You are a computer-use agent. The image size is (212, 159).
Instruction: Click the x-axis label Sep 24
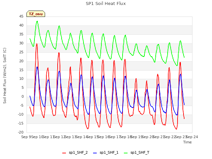coord(192,137)
